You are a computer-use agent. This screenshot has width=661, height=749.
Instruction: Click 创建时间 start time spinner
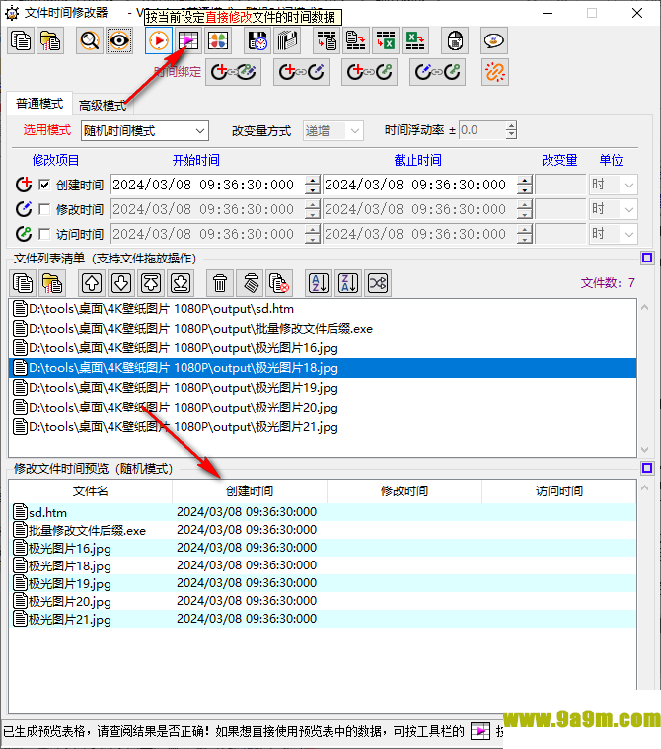[x=313, y=185]
